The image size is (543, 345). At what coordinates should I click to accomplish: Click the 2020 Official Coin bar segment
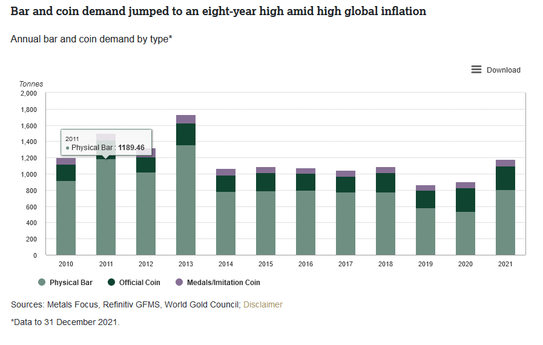coord(466,200)
